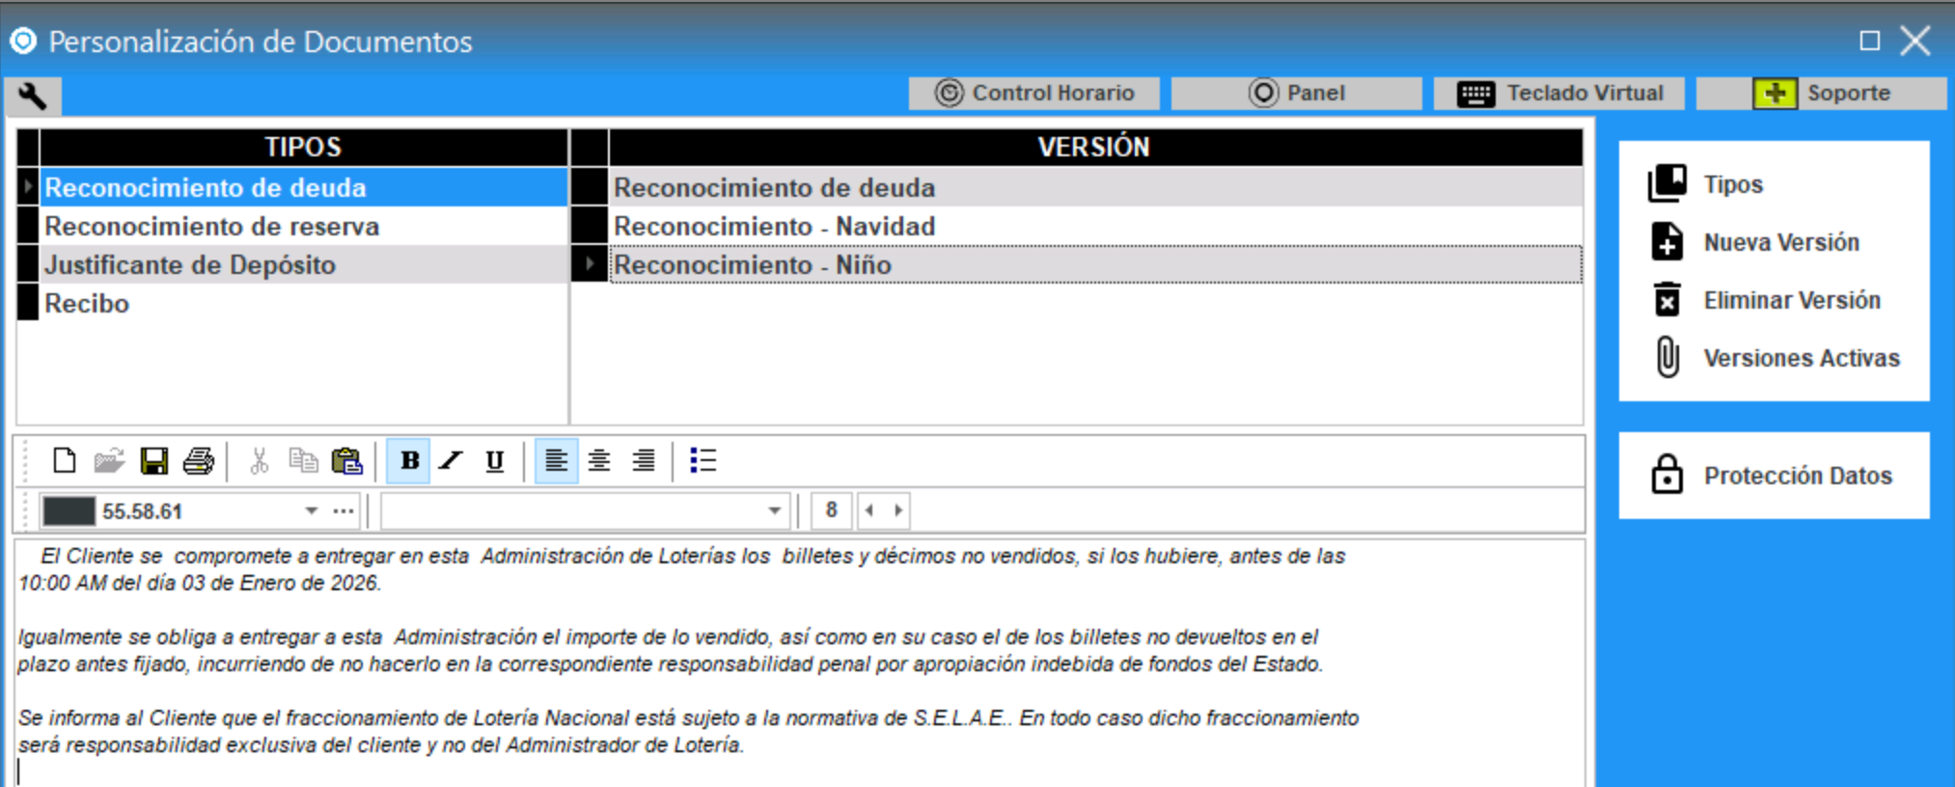This screenshot has width=1955, height=787.
Task: Open Soporte help
Action: click(x=1822, y=94)
